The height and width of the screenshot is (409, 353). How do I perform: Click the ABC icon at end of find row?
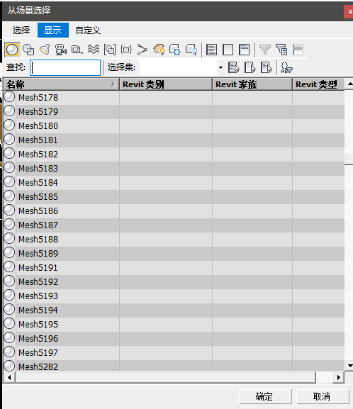point(287,67)
